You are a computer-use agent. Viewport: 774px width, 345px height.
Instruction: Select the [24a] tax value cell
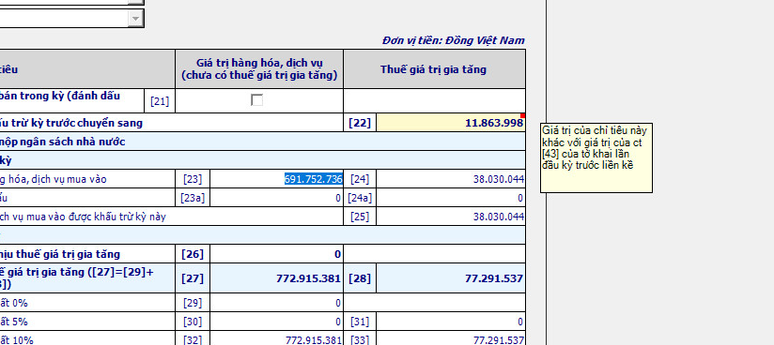(x=450, y=198)
